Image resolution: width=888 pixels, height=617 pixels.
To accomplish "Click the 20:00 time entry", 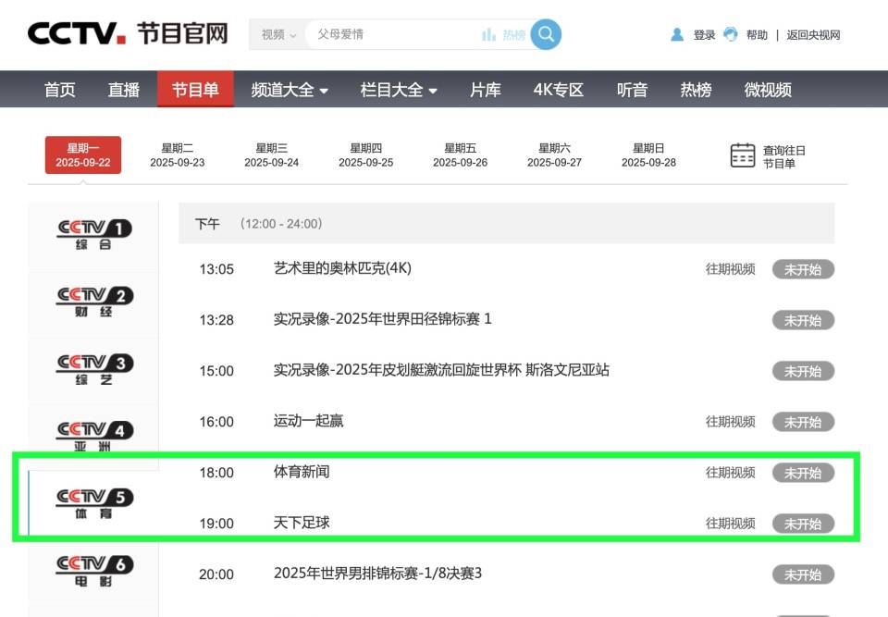I will pyautogui.click(x=216, y=574).
